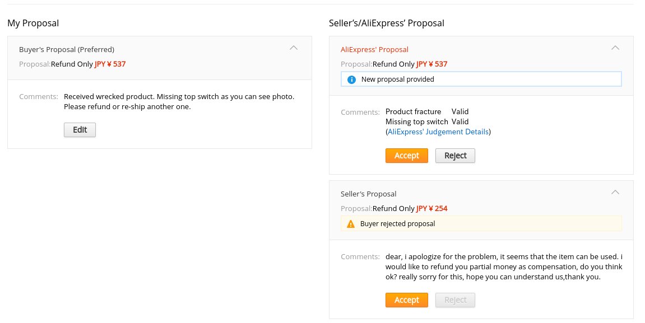Click the JPY ¥ 254 refund amount
The image size is (645, 323).
coord(431,209)
